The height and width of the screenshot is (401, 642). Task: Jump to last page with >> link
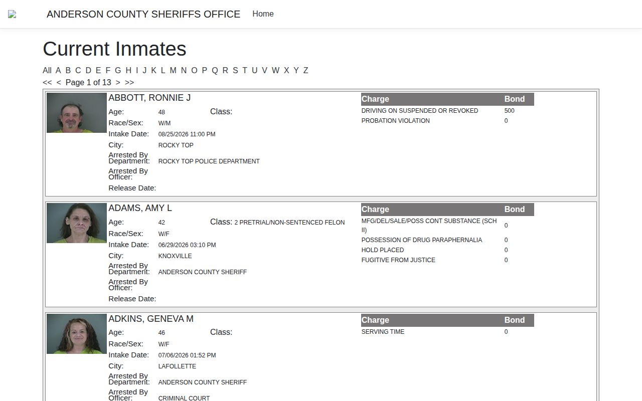point(129,82)
